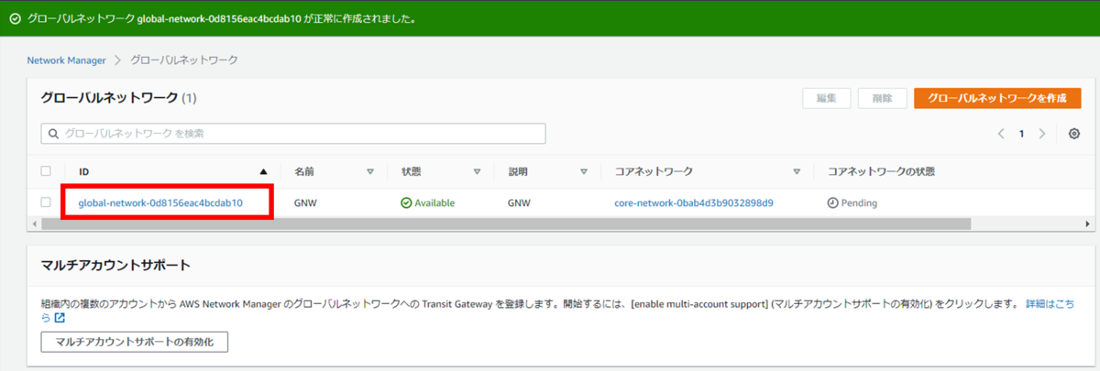This screenshot has width=1100, height=371.
Task: Click the 削除 button
Action: 883,99
